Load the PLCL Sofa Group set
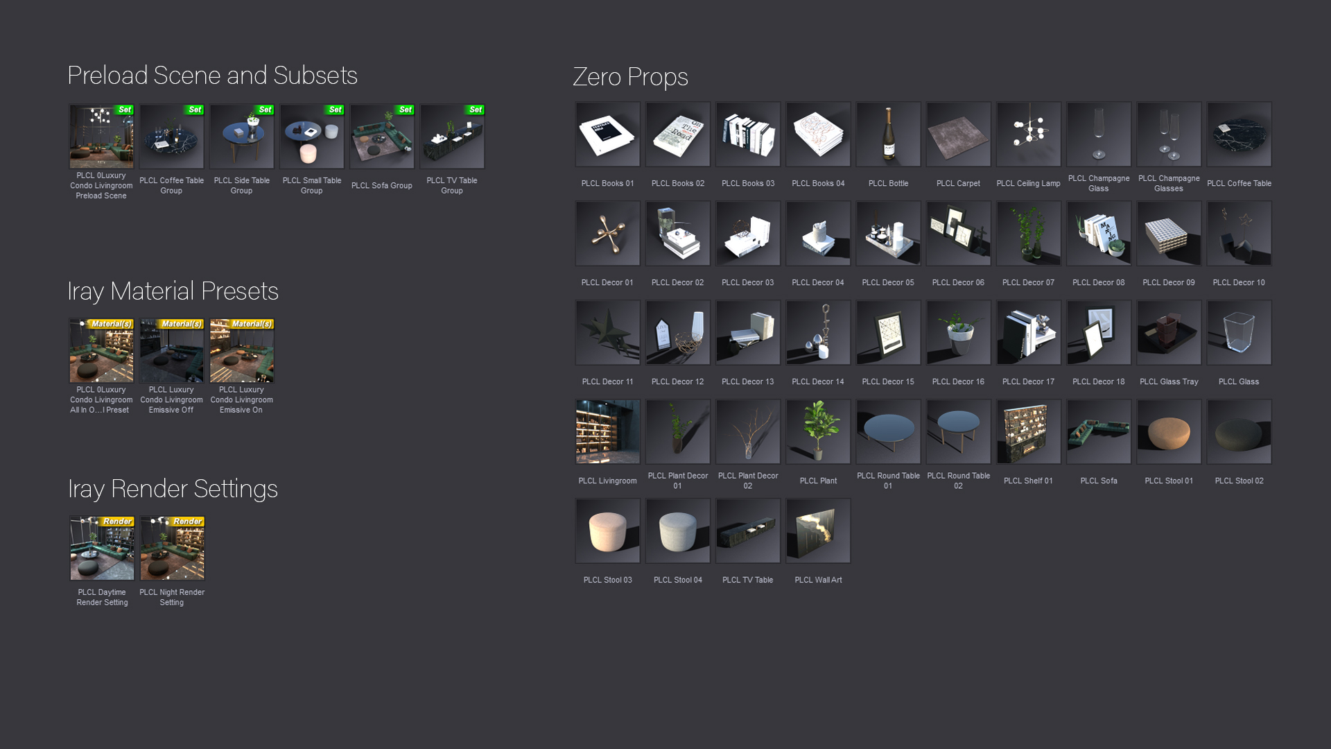The width and height of the screenshot is (1331, 749). tap(381, 137)
